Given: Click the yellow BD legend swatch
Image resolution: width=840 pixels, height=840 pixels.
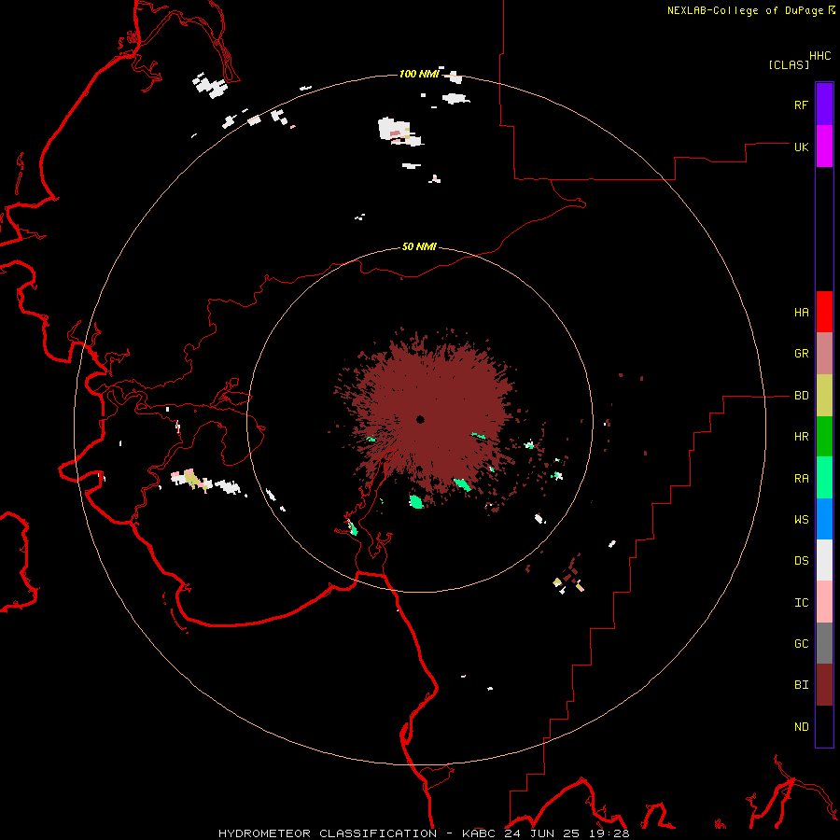Looking at the screenshot, I should pos(824,396).
